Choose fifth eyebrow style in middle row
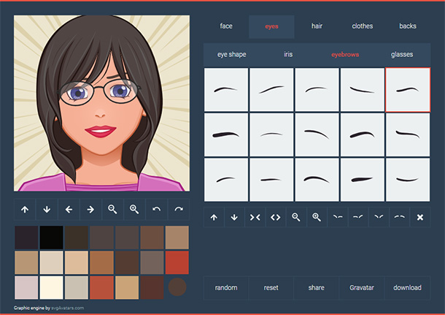This screenshot has height=315, width=445. point(408,134)
